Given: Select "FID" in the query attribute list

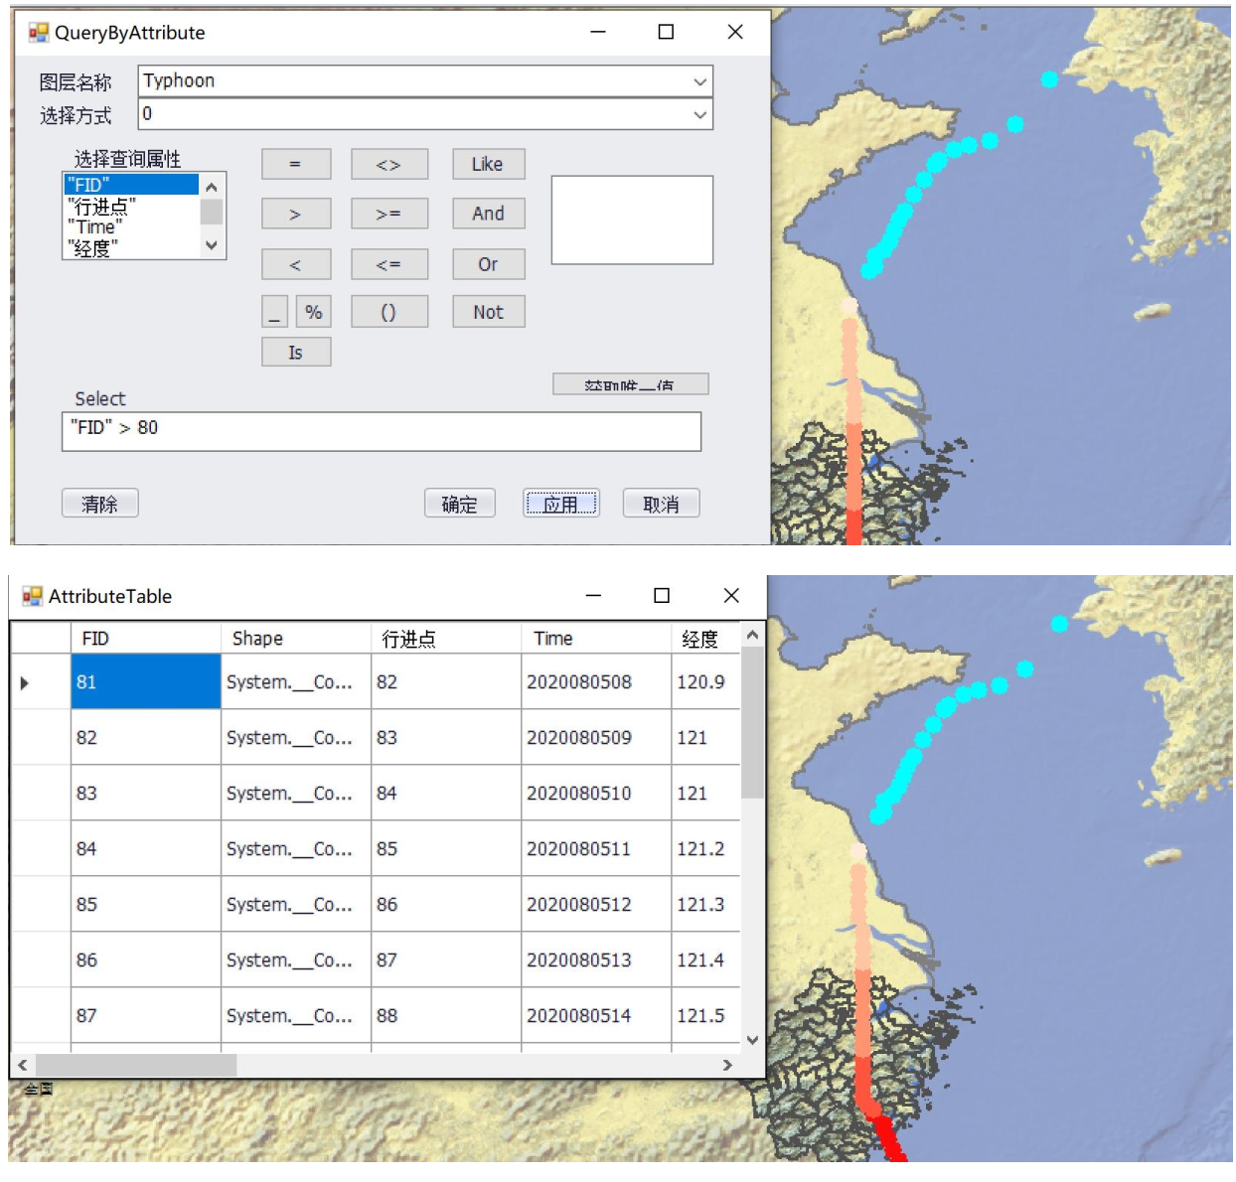Looking at the screenshot, I should [131, 185].
